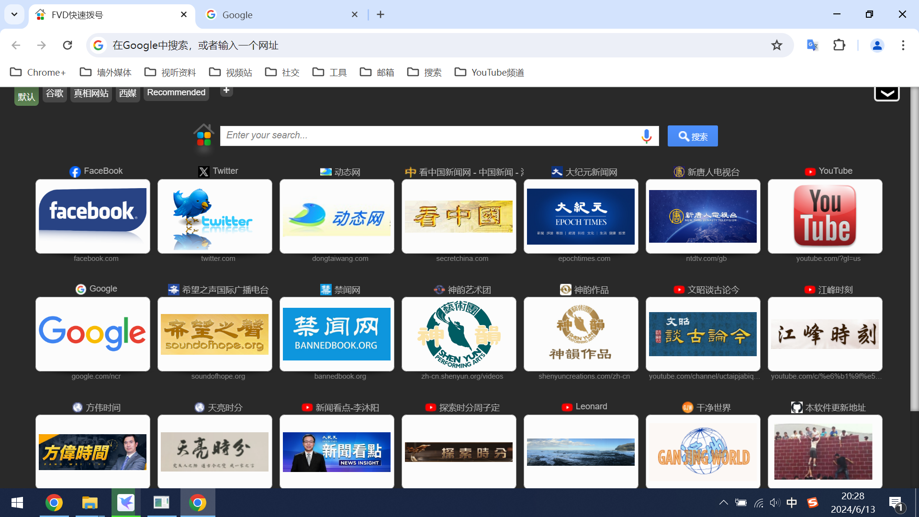Viewport: 919px width, 517px height.
Task: Open the 看中国 dial thumbnail
Action: [459, 216]
